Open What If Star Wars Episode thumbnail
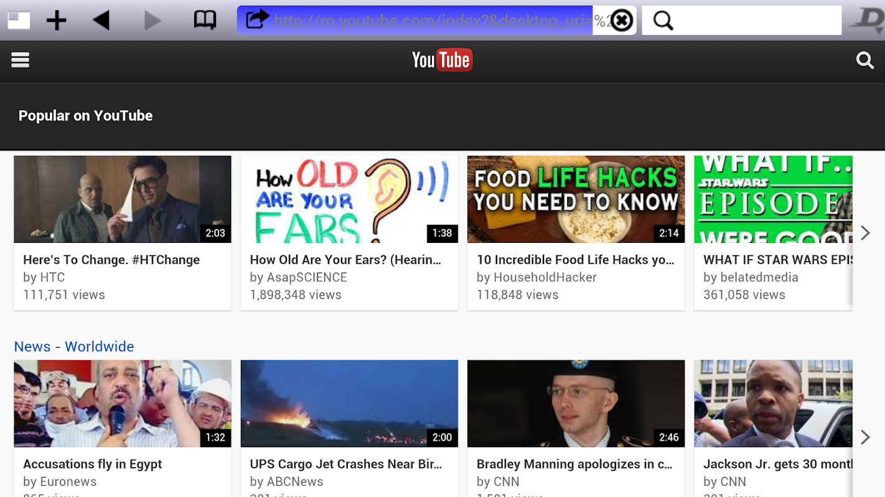Image resolution: width=885 pixels, height=497 pixels. click(x=773, y=199)
